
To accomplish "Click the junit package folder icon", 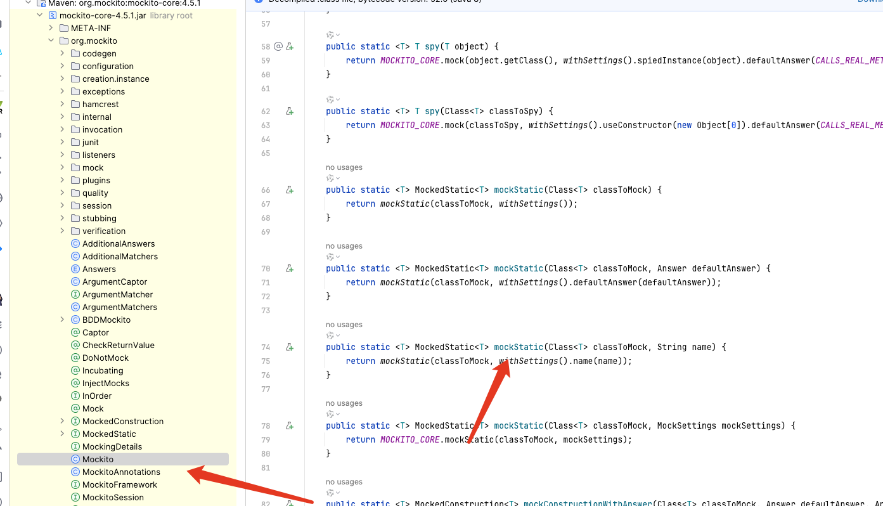I will tap(75, 142).
